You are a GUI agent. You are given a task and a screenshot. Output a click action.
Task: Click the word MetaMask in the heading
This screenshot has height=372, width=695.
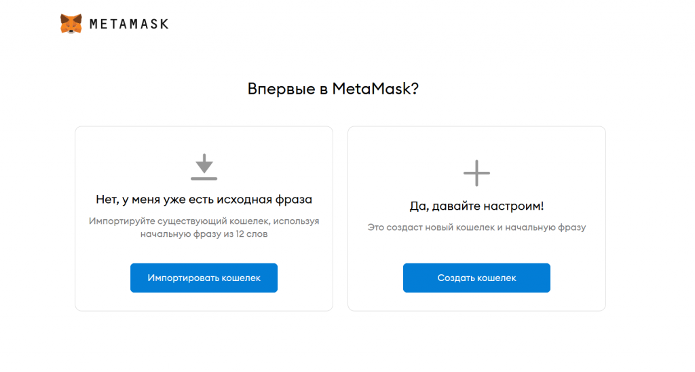click(x=371, y=89)
